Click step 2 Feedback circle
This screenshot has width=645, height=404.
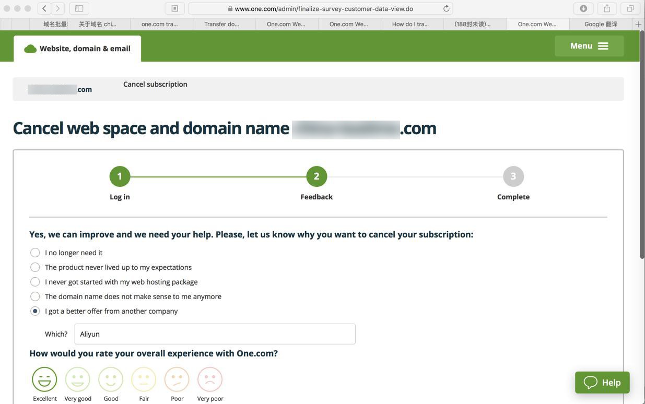316,176
